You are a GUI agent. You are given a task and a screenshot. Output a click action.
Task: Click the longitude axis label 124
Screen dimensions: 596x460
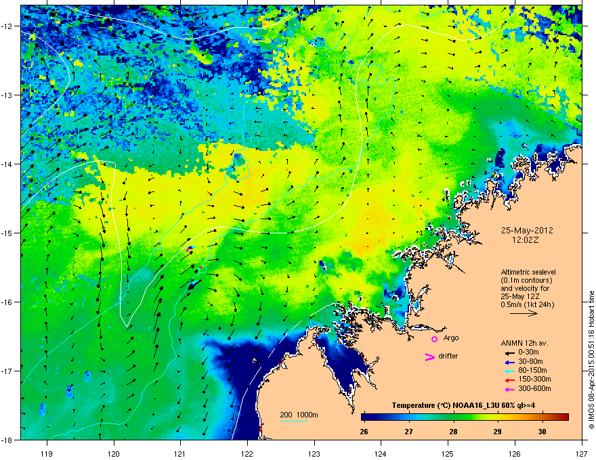click(x=381, y=453)
